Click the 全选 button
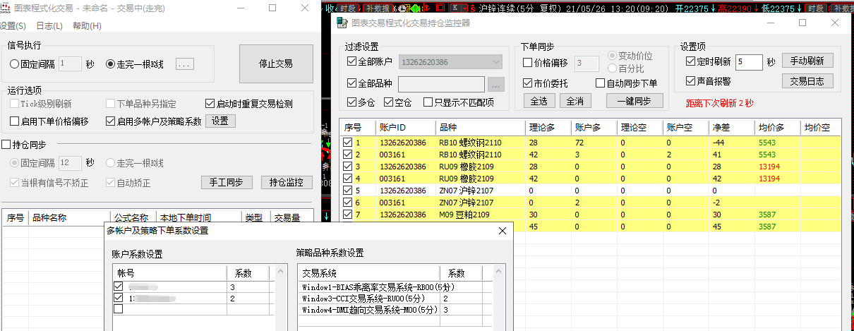The image size is (854, 331). tap(539, 101)
